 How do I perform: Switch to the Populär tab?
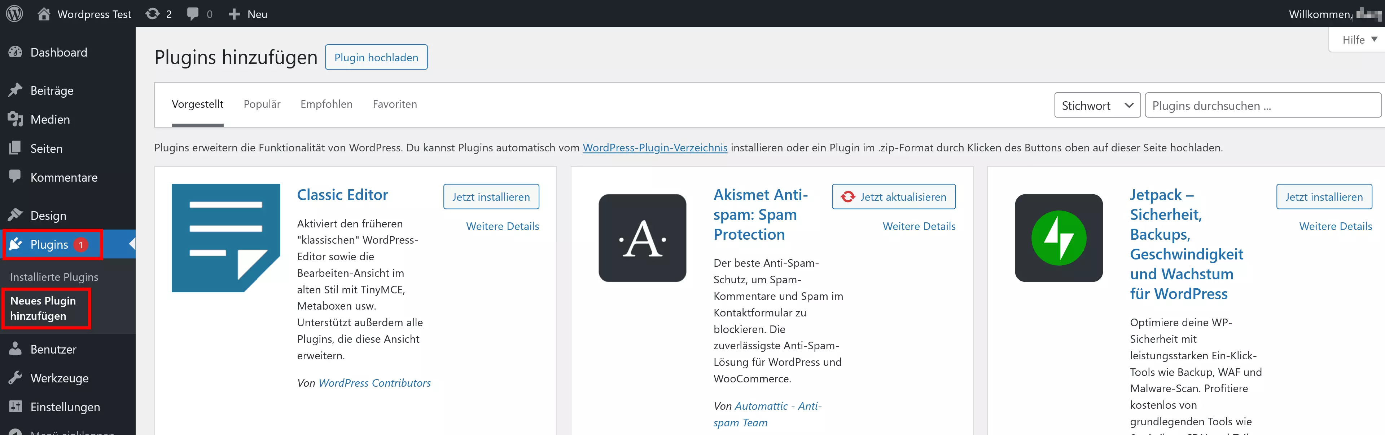coord(262,104)
